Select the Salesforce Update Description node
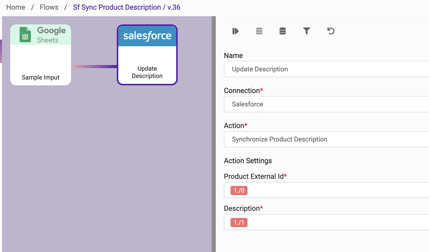Screen dimensions: 429x252 147,55
